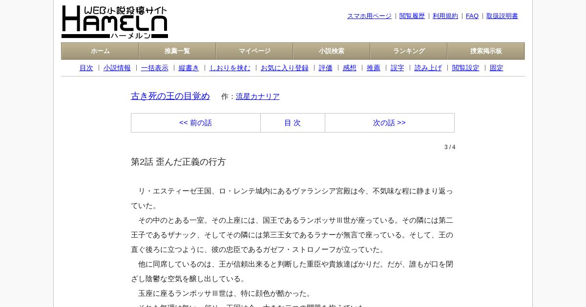This screenshot has width=586, height=307.
Task: Go to the next chapter (次の話 >>)
Action: 390,123
